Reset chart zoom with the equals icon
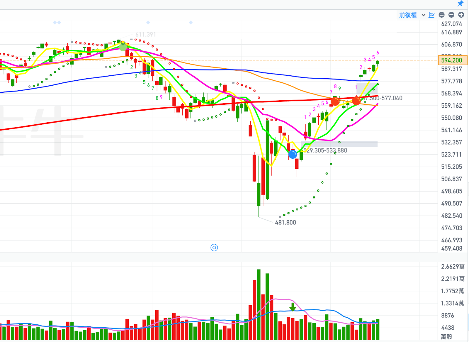 click(442, 15)
